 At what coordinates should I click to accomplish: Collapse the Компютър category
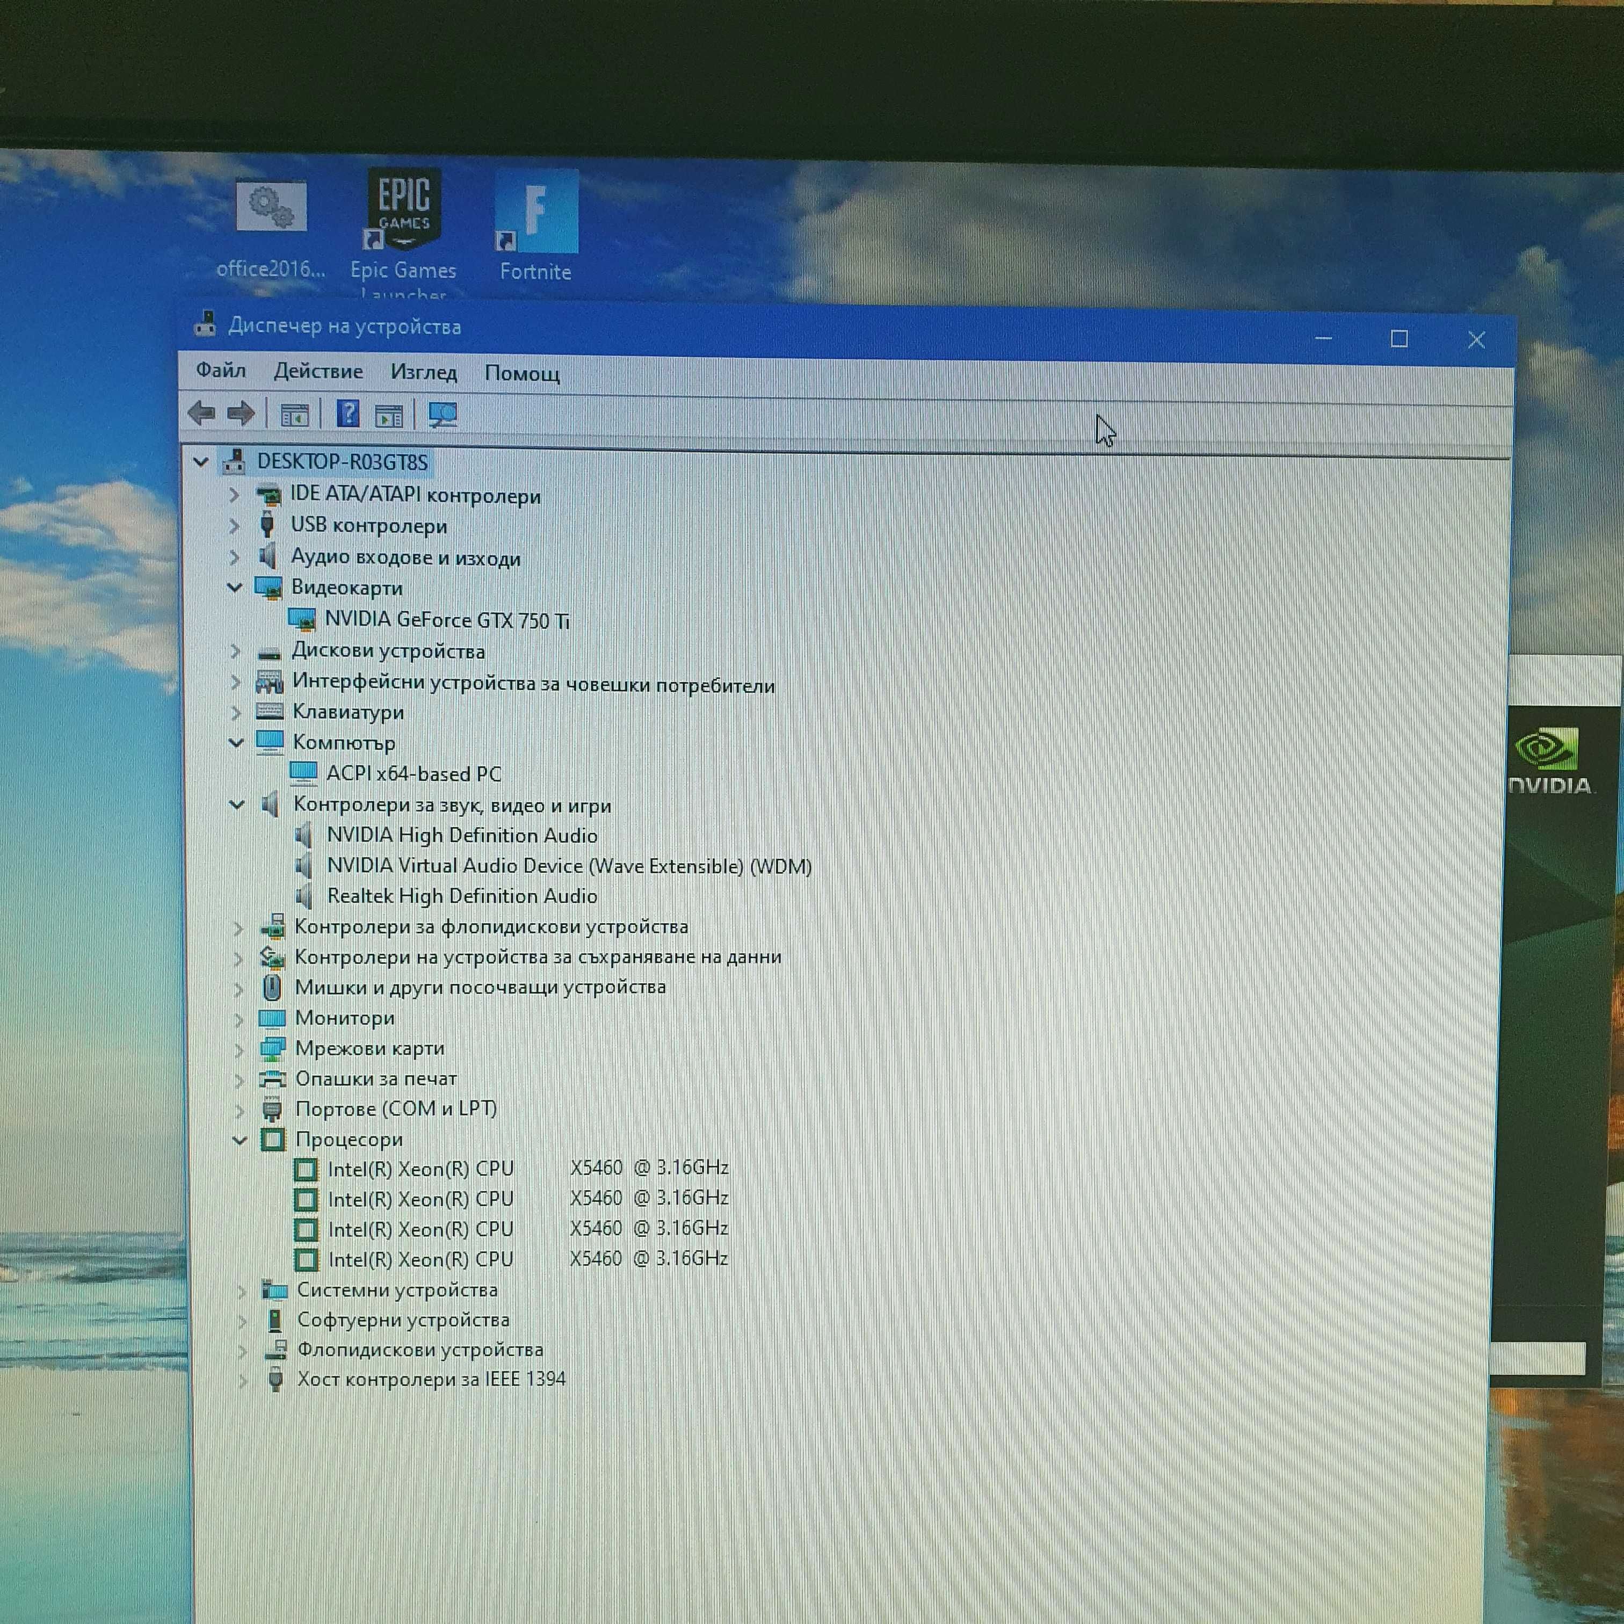[x=236, y=742]
